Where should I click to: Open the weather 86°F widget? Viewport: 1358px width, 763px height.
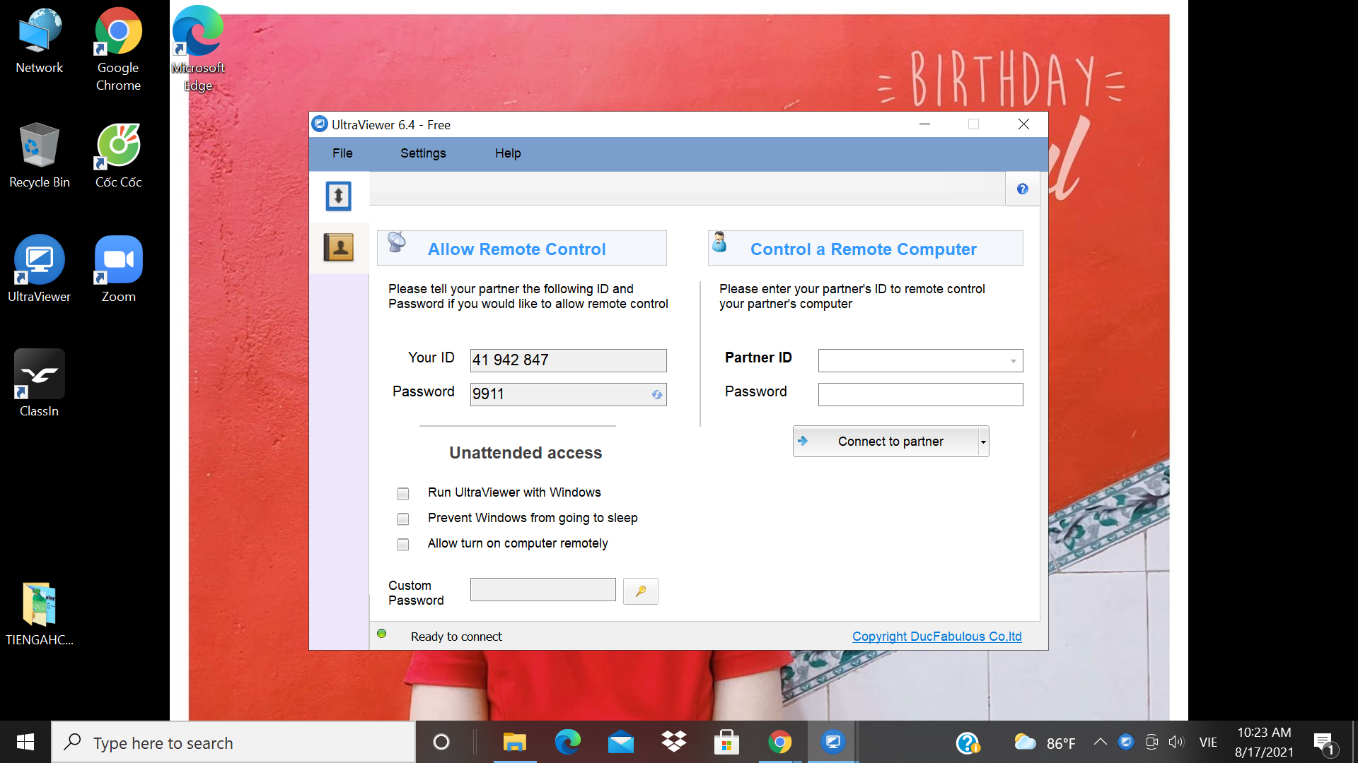click(x=1045, y=743)
